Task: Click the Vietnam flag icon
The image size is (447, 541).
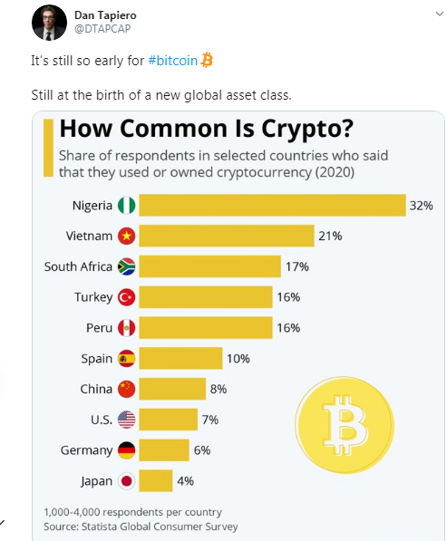Action: point(126,236)
